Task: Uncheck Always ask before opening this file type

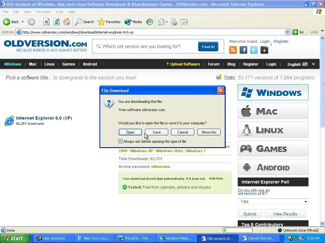Action: (x=120, y=141)
